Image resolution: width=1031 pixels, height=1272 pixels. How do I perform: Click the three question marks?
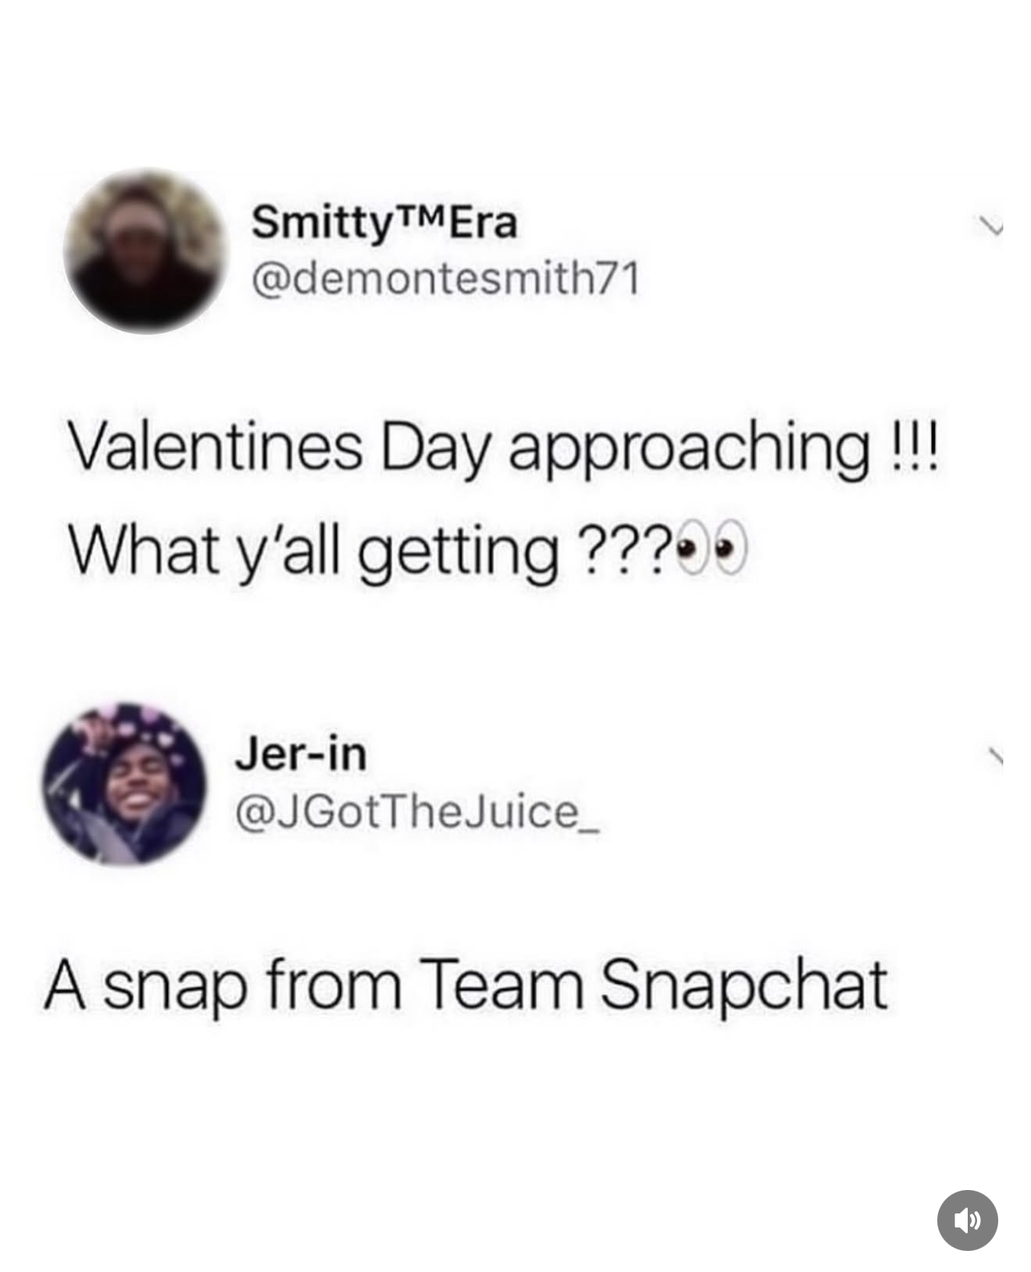click(623, 550)
